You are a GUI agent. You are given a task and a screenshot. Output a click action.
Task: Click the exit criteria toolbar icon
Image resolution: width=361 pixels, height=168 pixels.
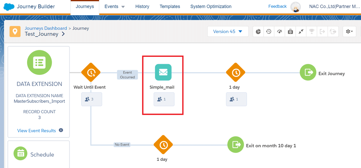pos(322,31)
